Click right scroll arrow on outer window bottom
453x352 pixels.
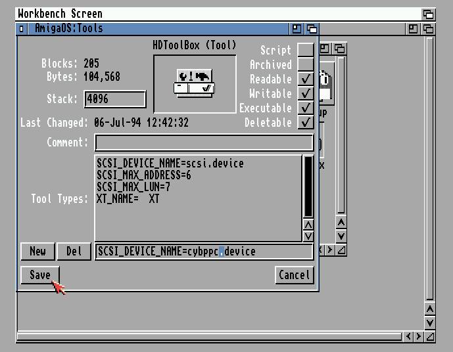(419, 336)
